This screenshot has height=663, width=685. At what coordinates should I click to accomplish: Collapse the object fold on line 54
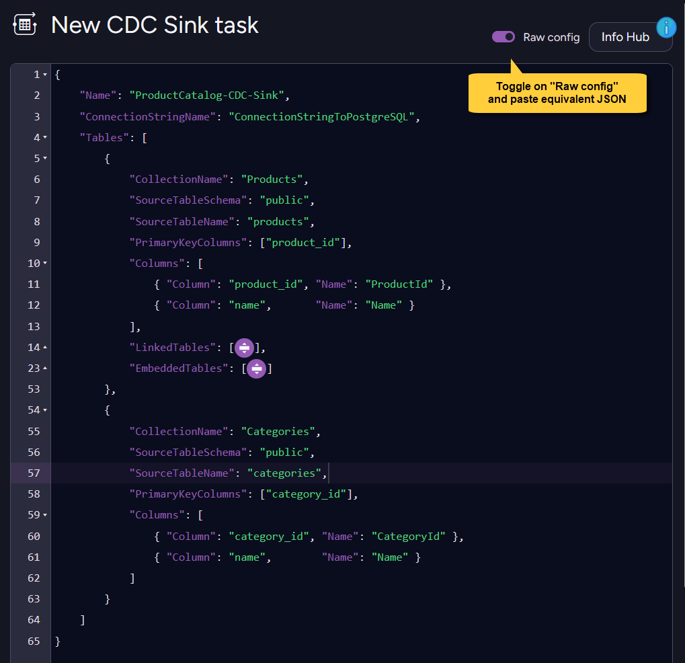[45, 410]
